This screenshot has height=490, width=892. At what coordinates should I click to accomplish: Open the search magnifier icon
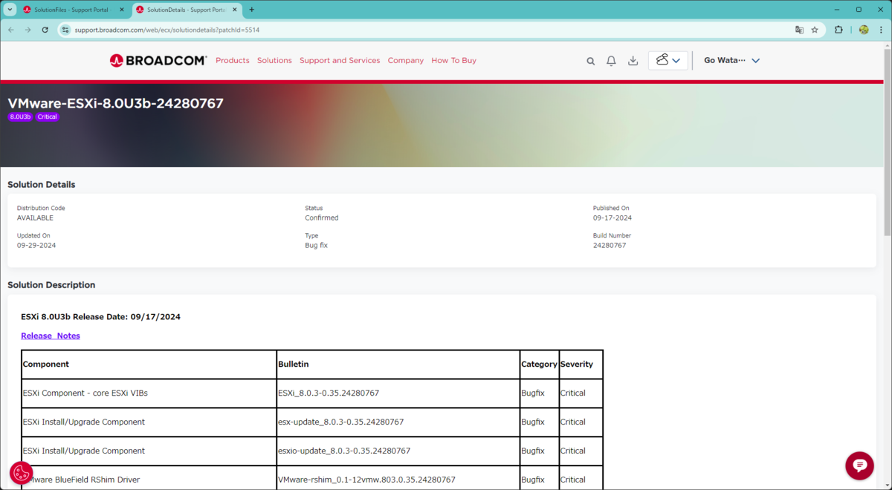click(x=591, y=61)
